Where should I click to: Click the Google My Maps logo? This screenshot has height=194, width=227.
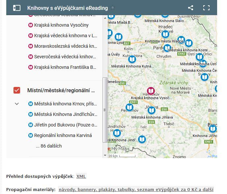pyautogui.click(x=119, y=149)
